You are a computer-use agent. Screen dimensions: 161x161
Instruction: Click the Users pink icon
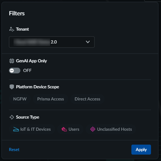click(64, 129)
